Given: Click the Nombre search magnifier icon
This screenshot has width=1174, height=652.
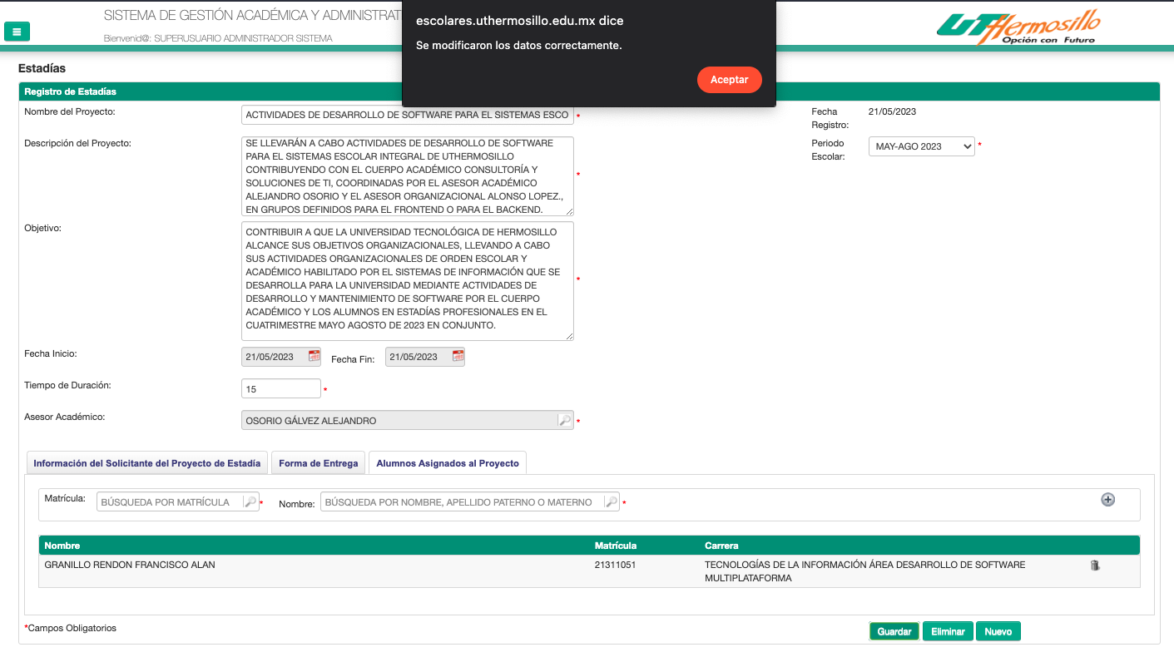Looking at the screenshot, I should 611,502.
